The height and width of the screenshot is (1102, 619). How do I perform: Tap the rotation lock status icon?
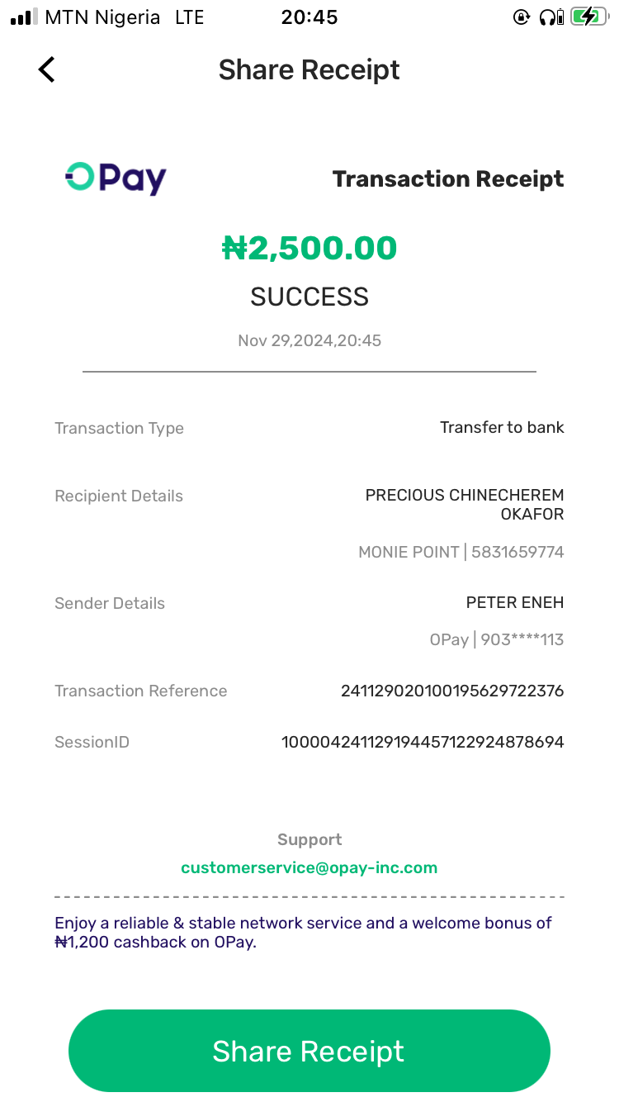tap(522, 17)
